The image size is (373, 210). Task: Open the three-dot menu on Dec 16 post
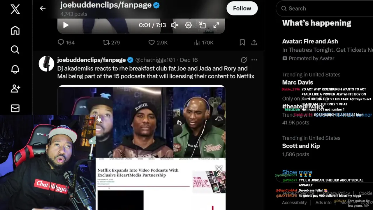pos(254,60)
